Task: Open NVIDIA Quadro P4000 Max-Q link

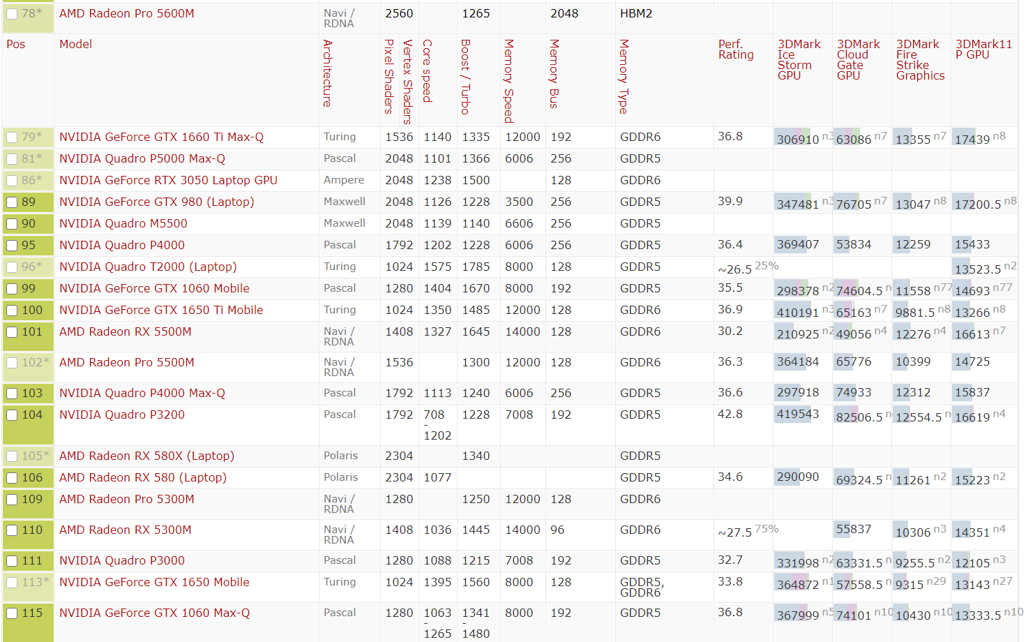Action: (x=142, y=393)
